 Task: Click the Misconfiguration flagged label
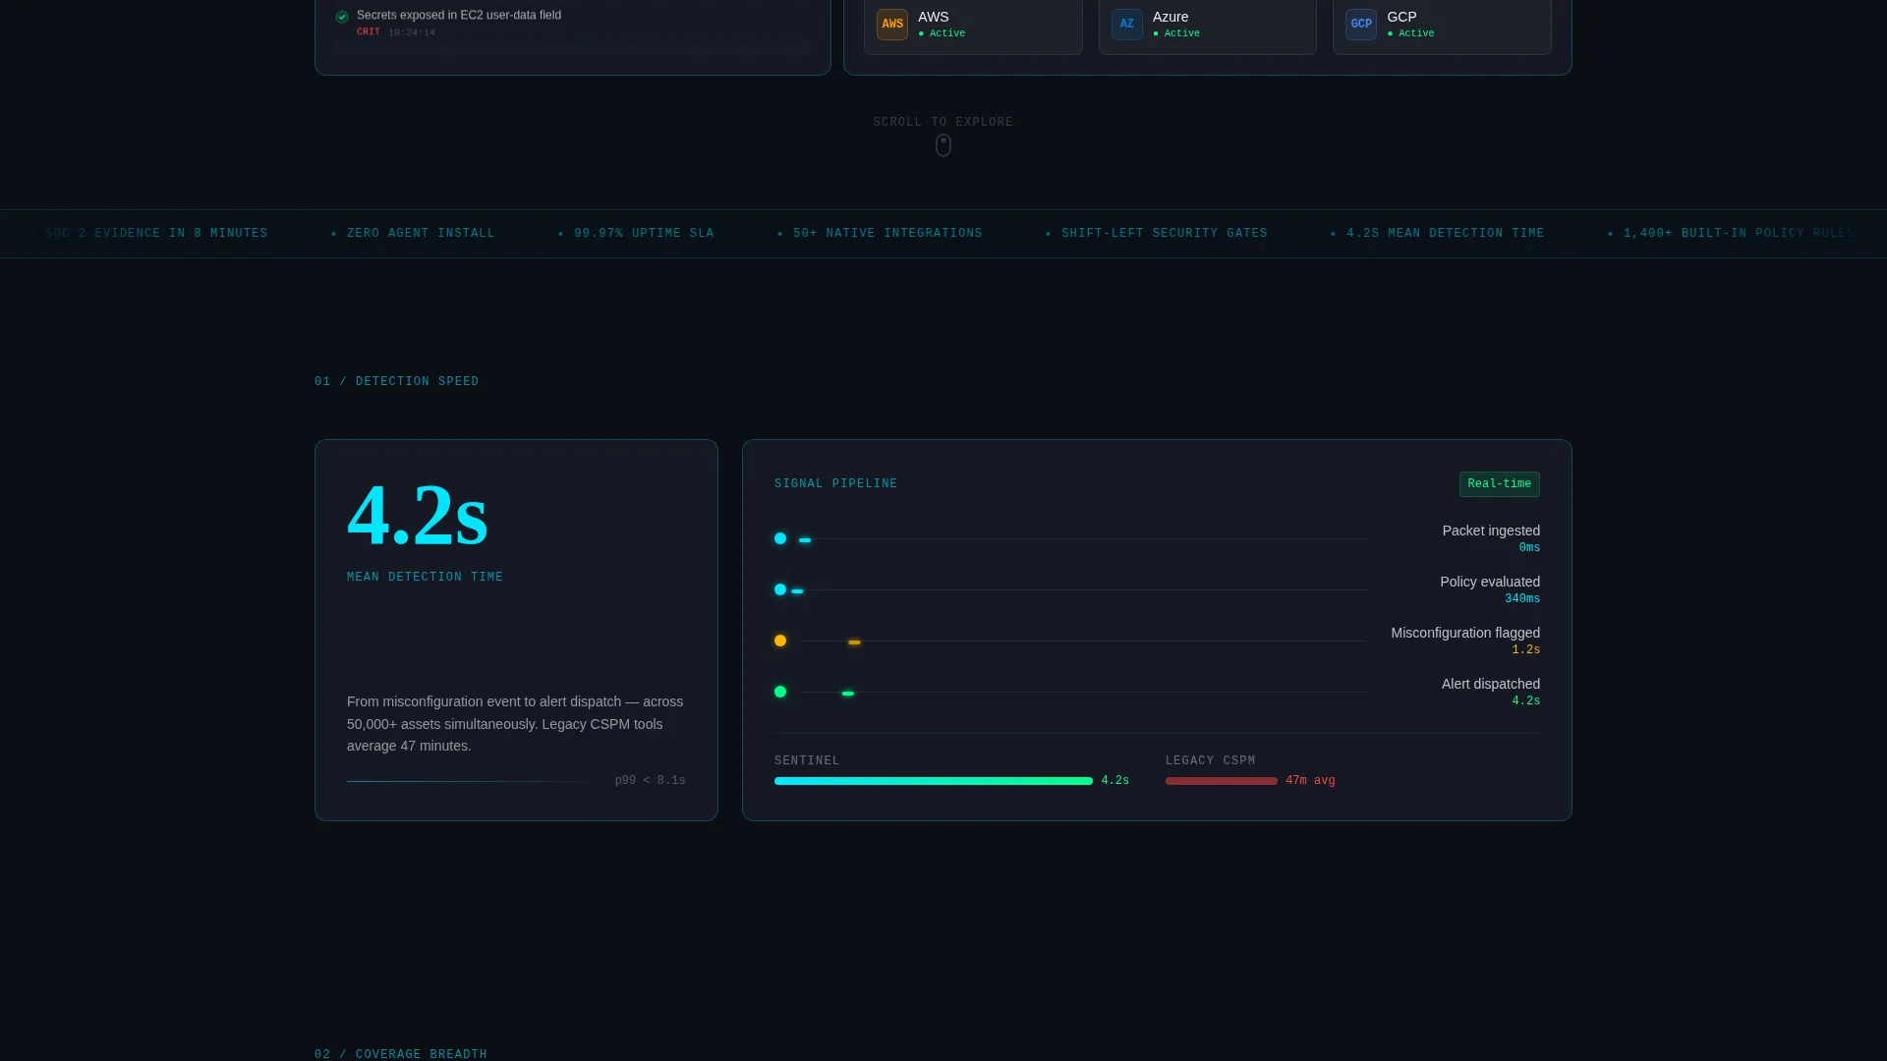[1465, 633]
